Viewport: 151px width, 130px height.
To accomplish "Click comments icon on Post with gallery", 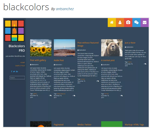I will (51, 95).
